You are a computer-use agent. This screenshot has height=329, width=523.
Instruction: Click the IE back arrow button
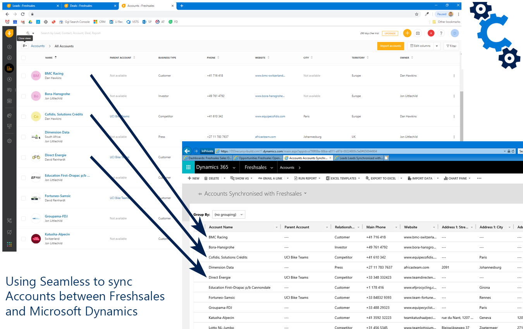pos(188,151)
